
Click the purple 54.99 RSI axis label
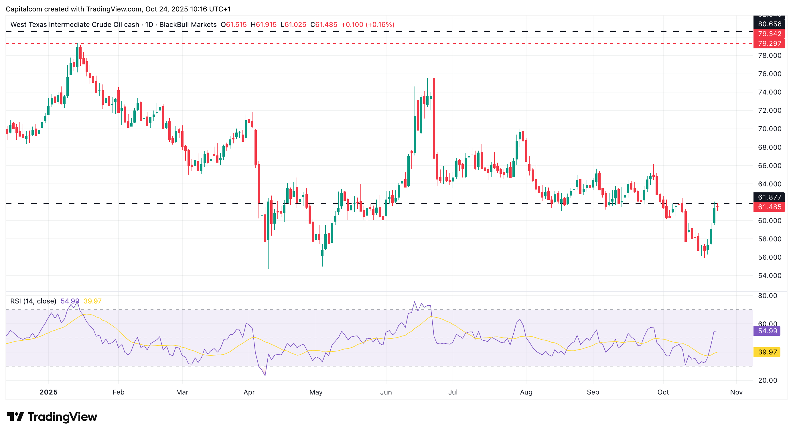(x=767, y=331)
